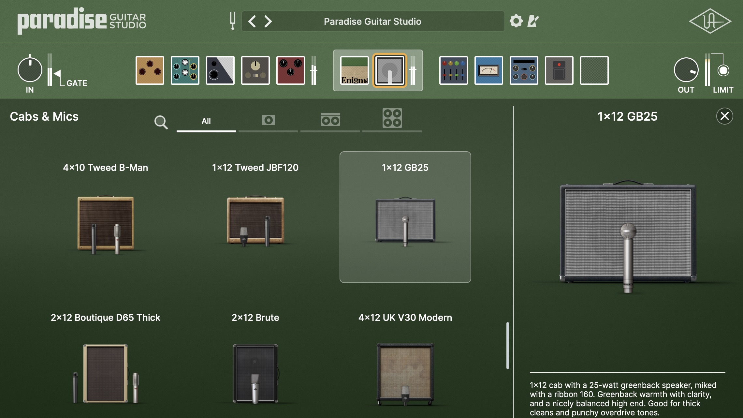Select the graphic EQ fader effect slot
This screenshot has height=418, width=743.
[453, 70]
